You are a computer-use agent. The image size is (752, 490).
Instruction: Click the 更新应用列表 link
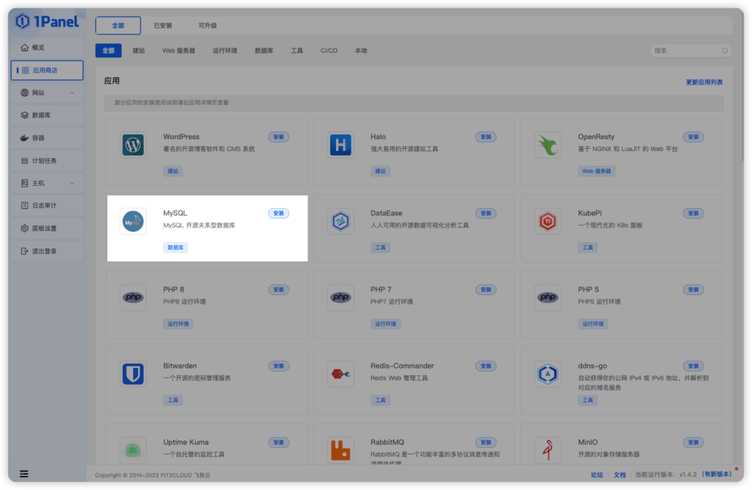[703, 81]
